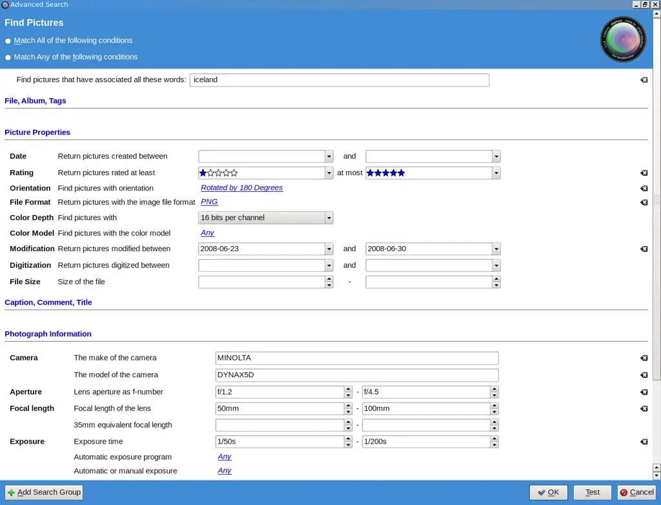Click the Exposure time row reset icon

pyautogui.click(x=644, y=442)
